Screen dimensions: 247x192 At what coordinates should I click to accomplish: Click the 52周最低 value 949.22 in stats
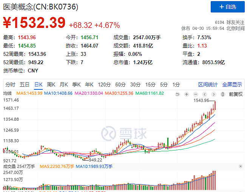coord(36,62)
